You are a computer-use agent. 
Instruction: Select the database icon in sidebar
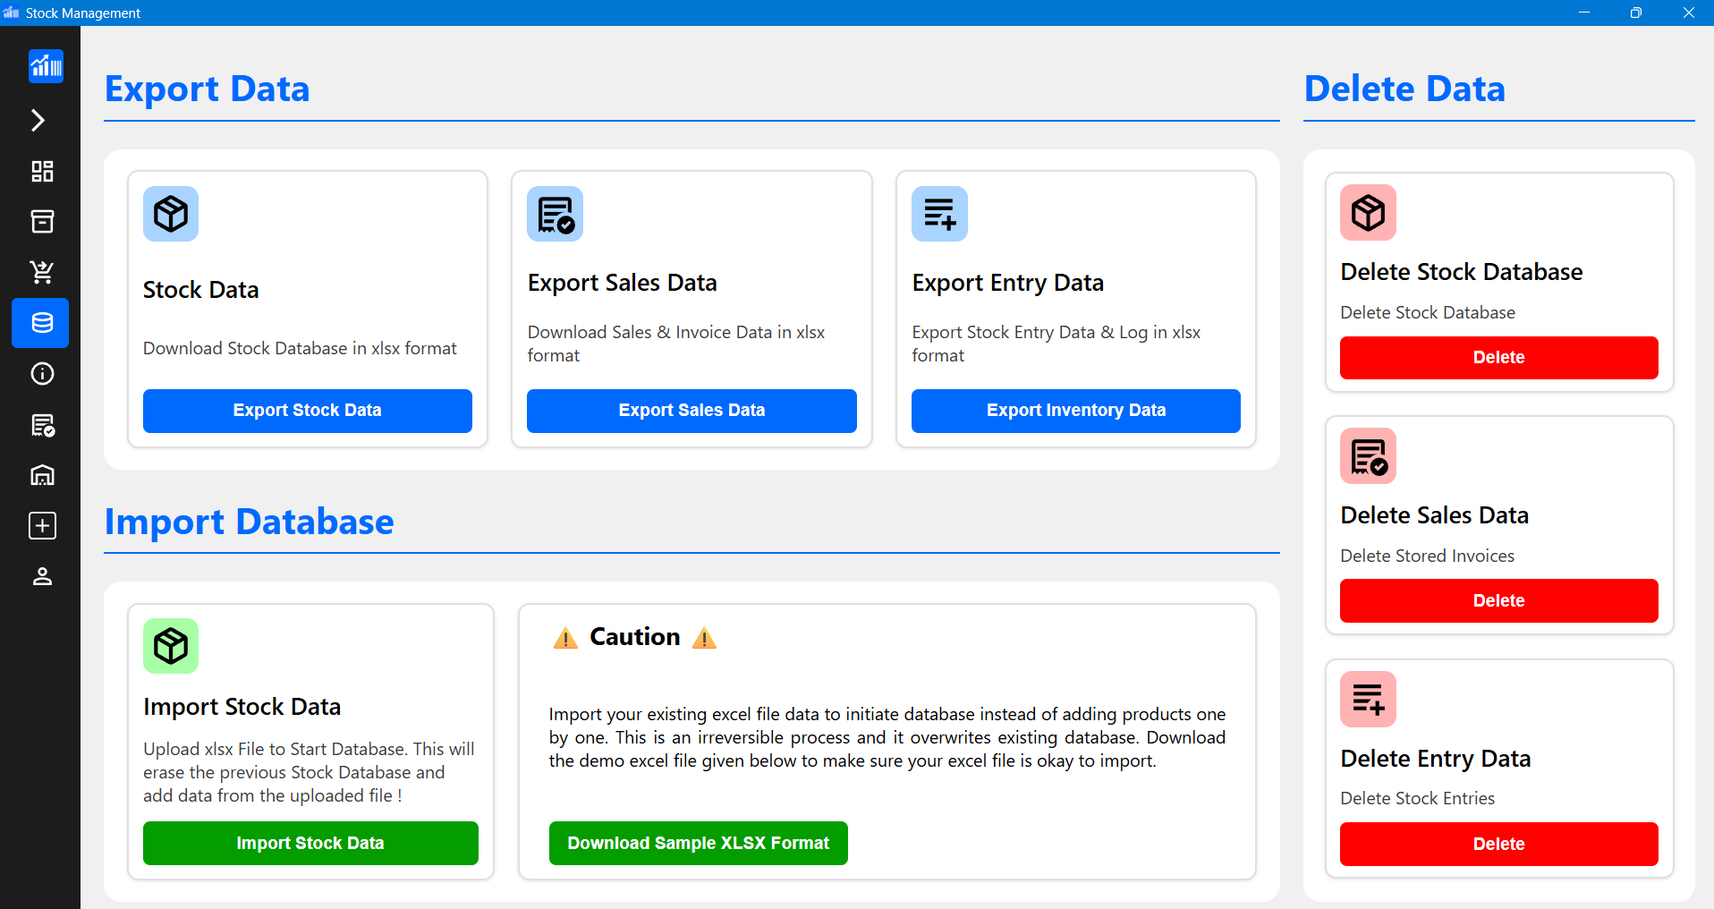point(41,323)
